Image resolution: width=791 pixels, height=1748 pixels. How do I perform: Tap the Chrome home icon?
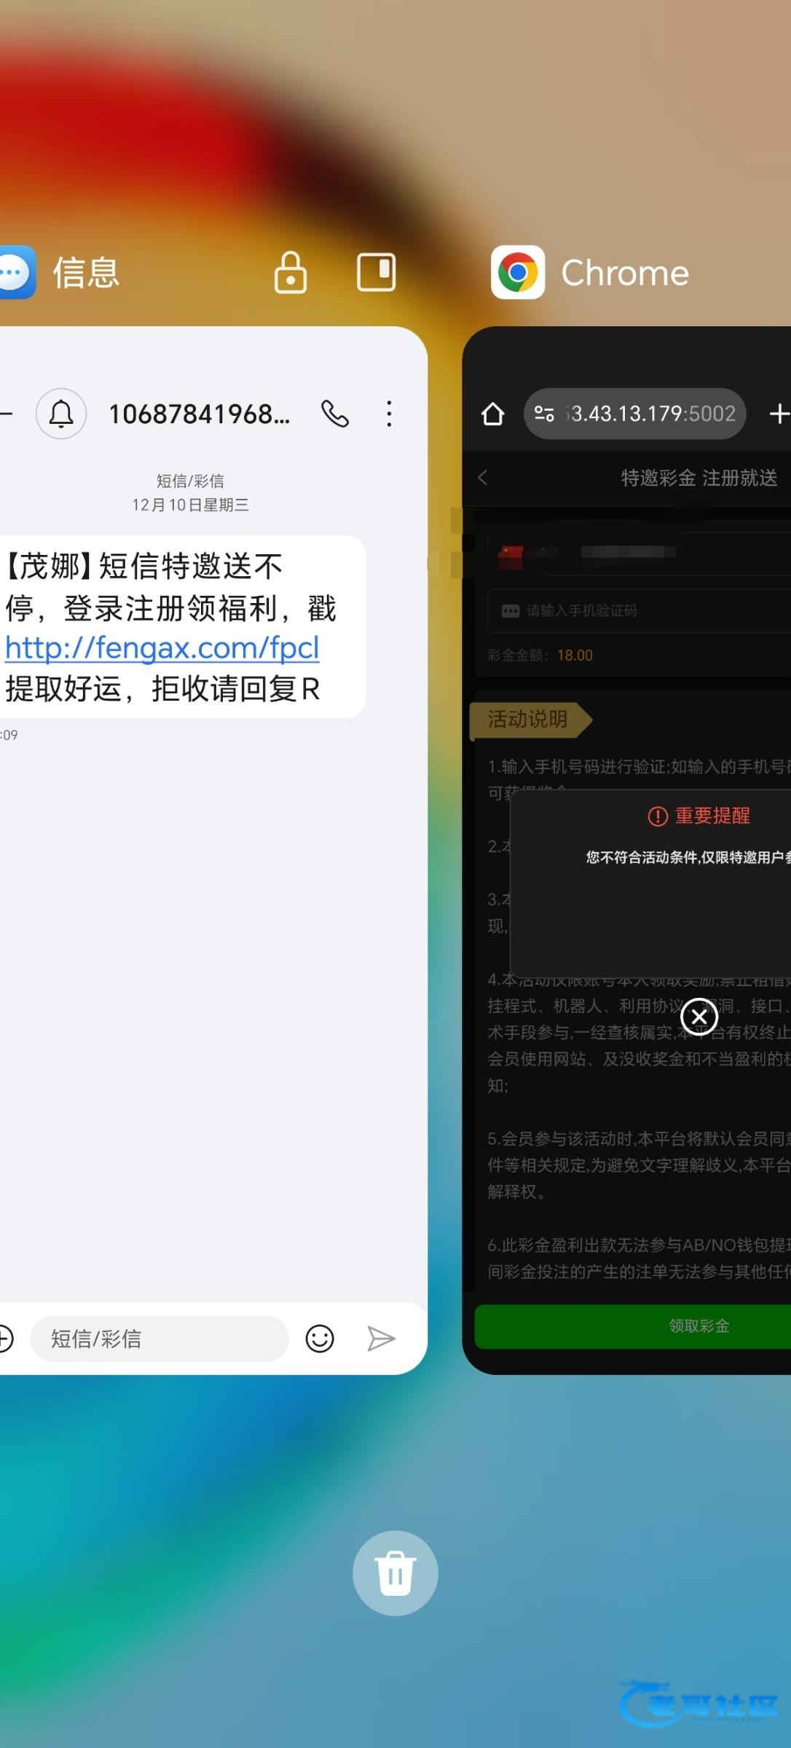point(493,414)
